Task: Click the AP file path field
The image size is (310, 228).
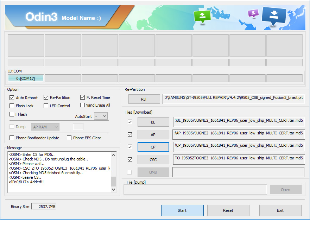Action: [x=239, y=134]
